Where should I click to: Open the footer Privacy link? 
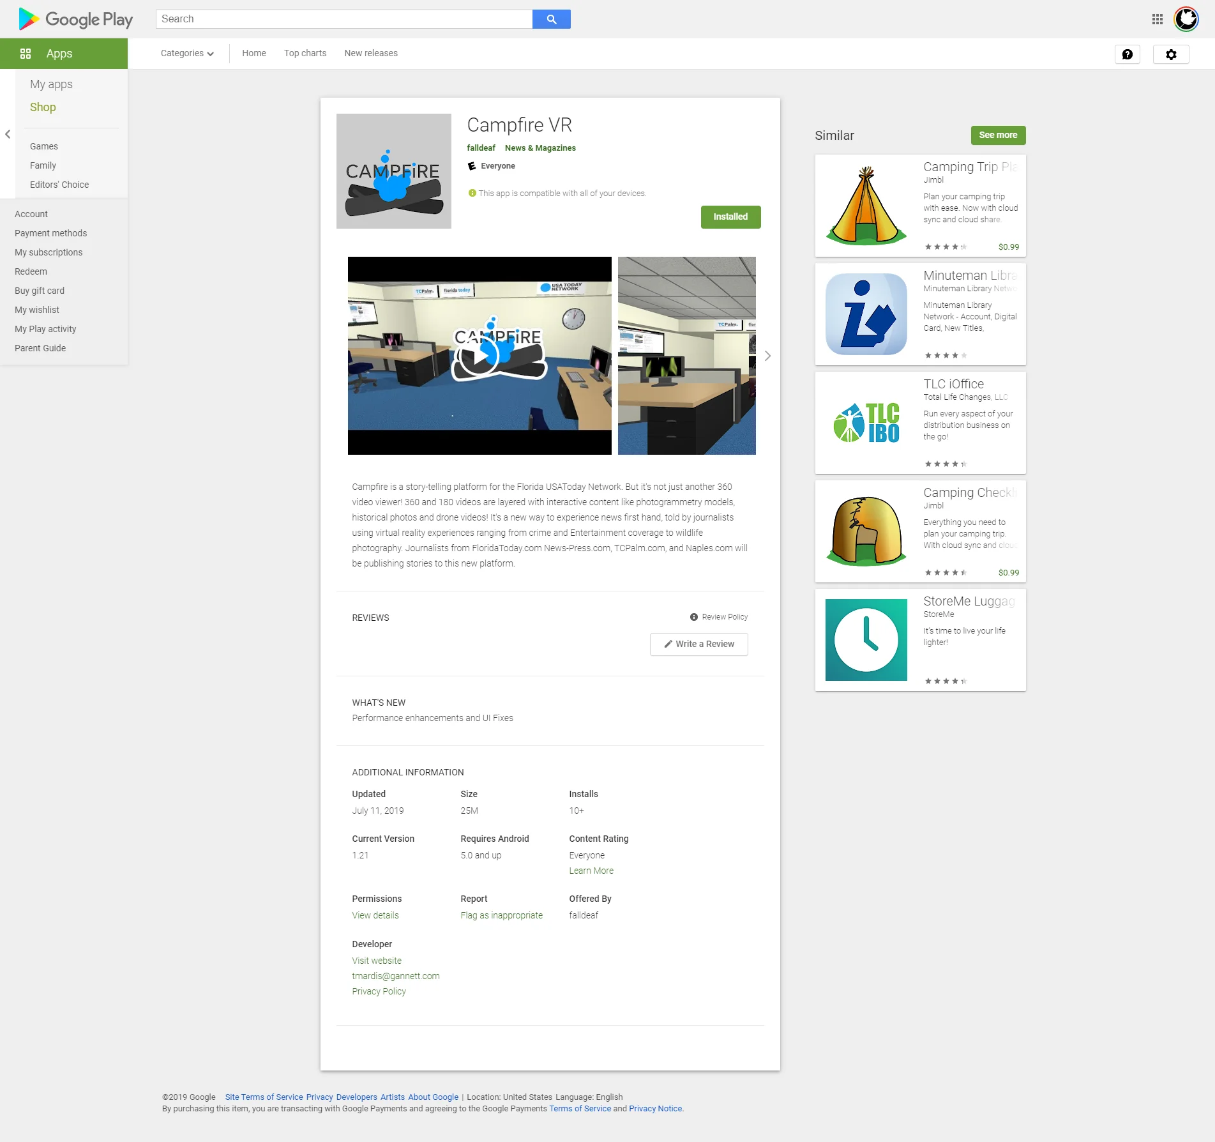pos(319,1097)
